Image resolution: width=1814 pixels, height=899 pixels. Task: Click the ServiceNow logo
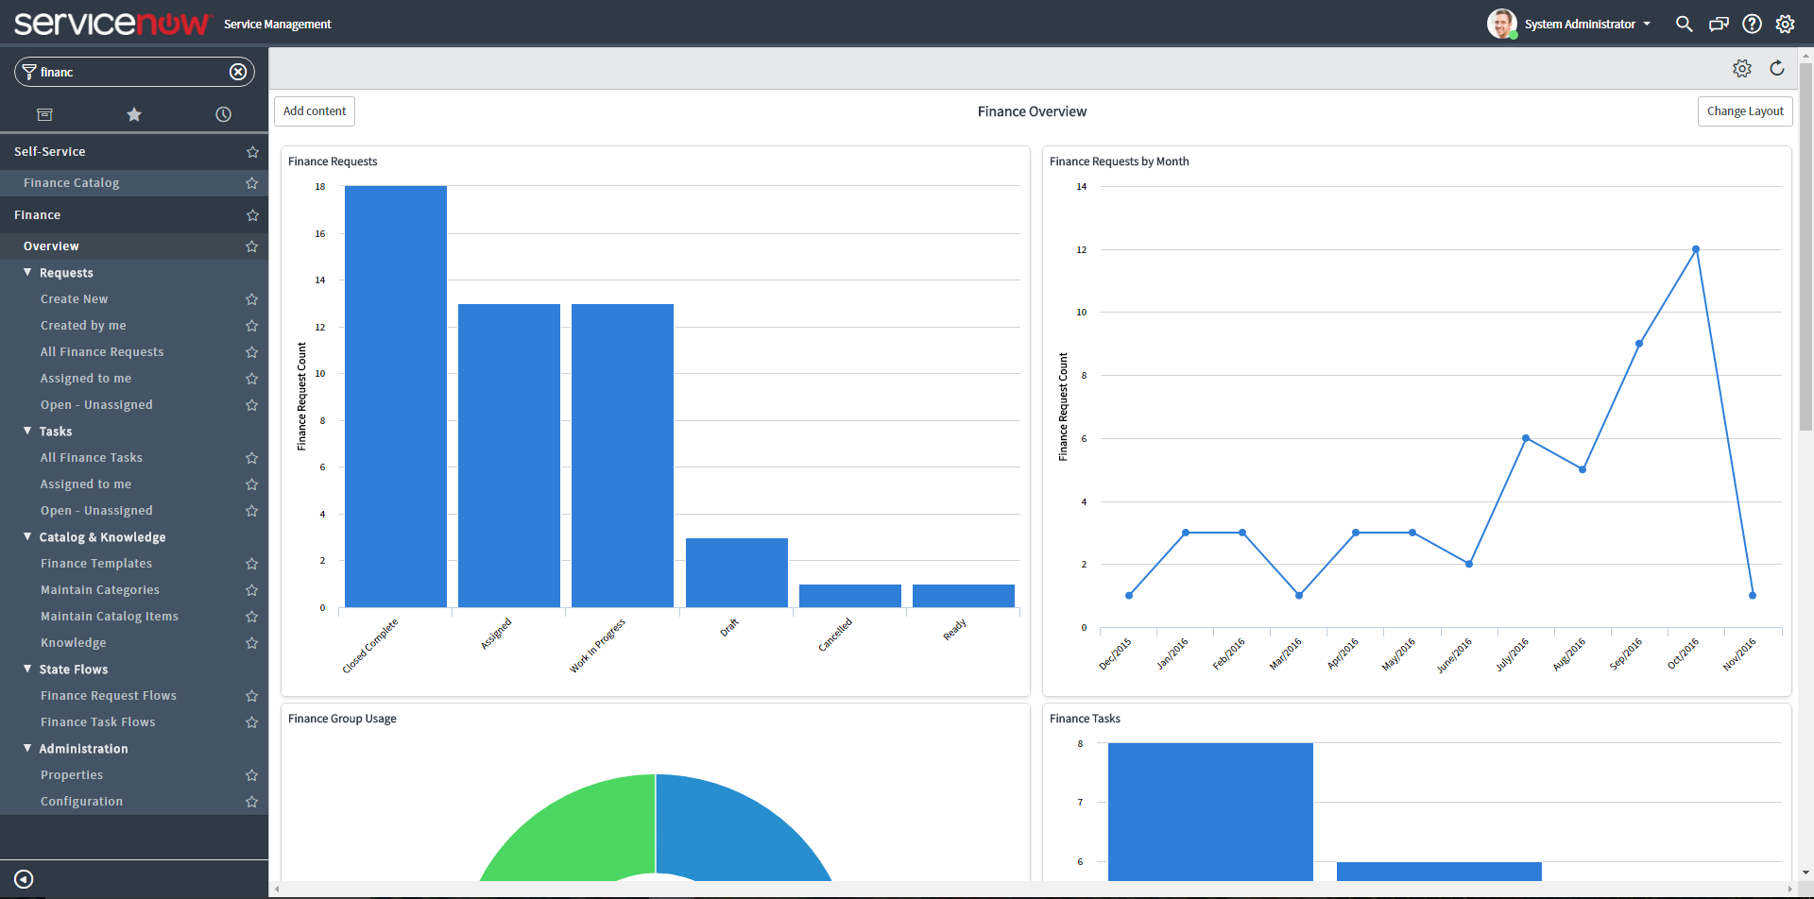coord(111,24)
